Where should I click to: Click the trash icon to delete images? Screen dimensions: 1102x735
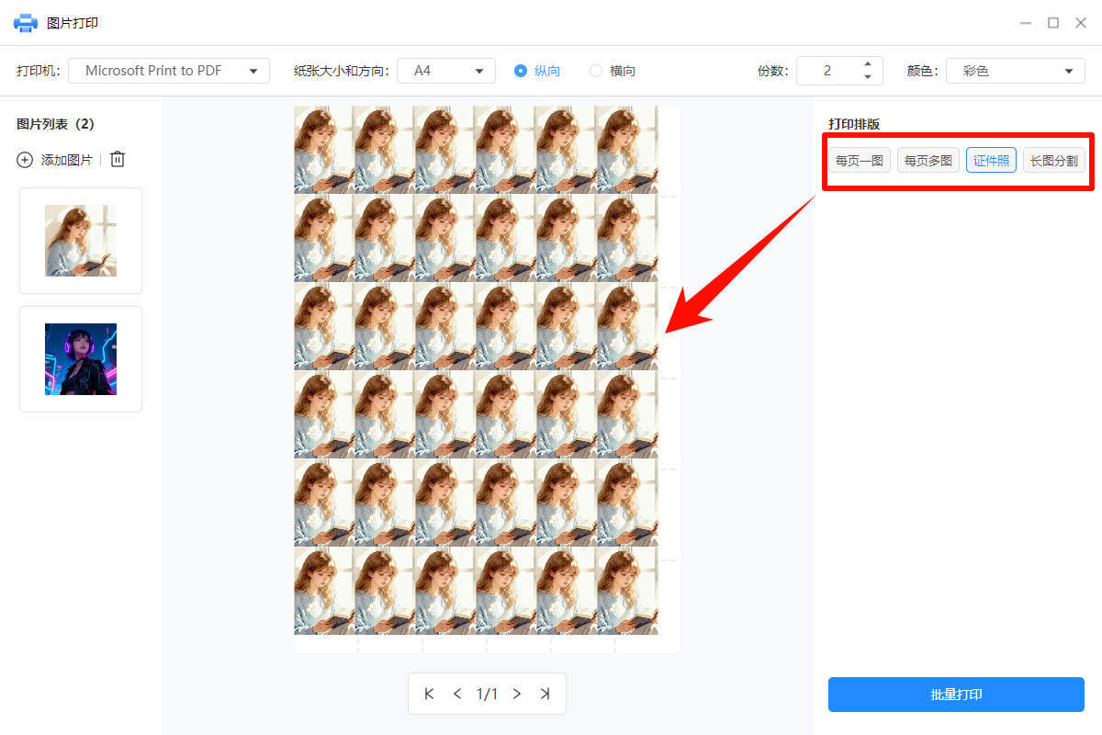[x=117, y=158]
